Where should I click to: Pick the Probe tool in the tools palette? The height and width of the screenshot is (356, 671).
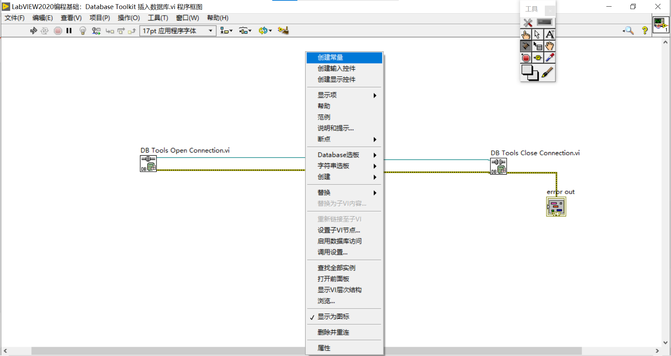point(538,58)
